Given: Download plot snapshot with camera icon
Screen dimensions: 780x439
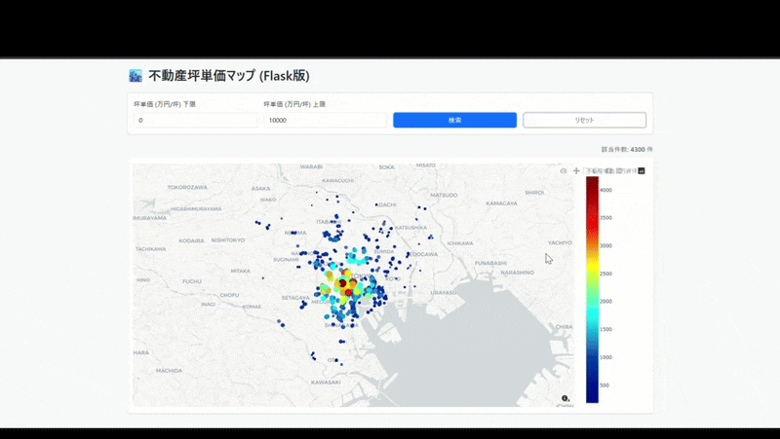Looking at the screenshot, I should (564, 171).
